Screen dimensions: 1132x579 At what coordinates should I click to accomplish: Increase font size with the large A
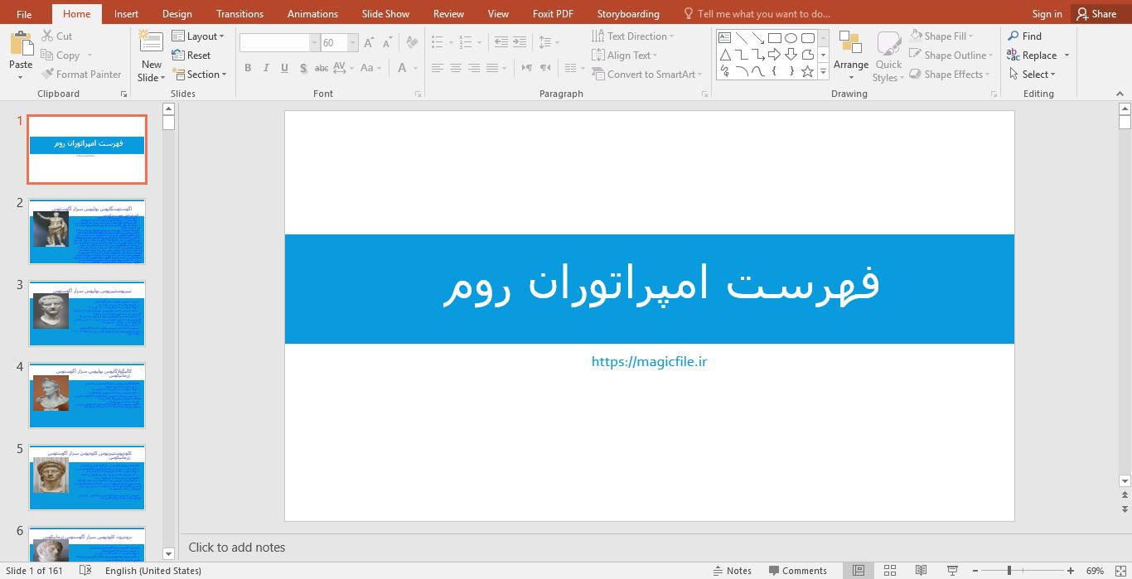point(369,43)
